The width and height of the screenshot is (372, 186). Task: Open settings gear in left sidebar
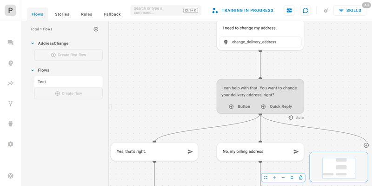point(10,144)
